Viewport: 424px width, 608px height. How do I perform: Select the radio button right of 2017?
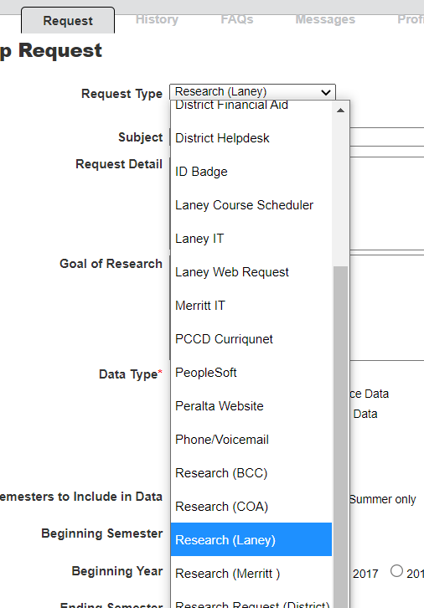point(396,571)
